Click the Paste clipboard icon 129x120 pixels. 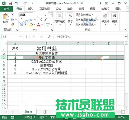(6, 17)
